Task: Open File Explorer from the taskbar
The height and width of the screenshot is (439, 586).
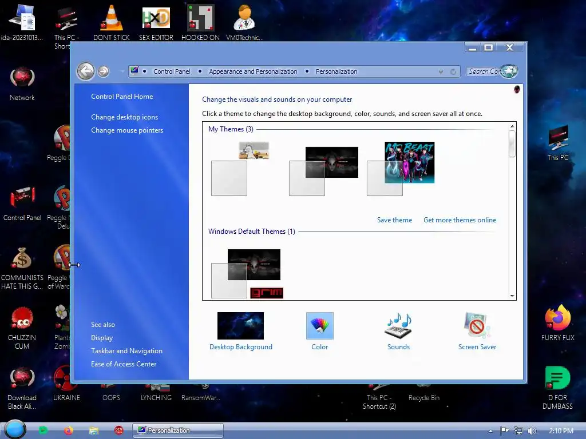Action: 94,430
